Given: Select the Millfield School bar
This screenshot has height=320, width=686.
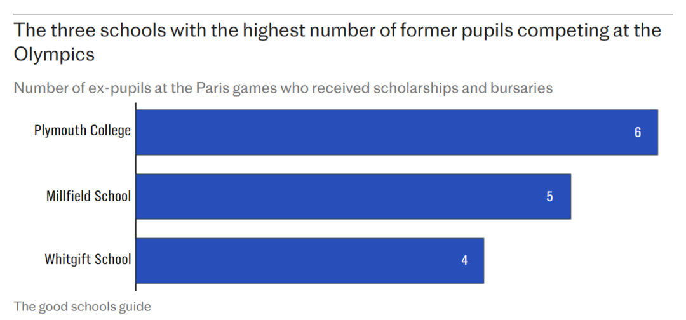Looking at the screenshot, I should click(x=353, y=196).
